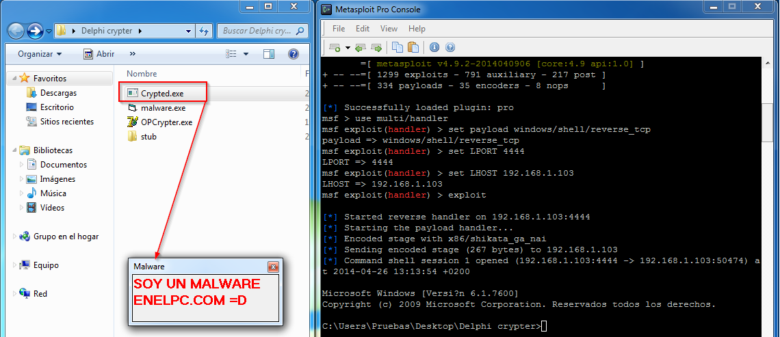
Task: Open Escritorio in the navigation pane
Action: [57, 107]
